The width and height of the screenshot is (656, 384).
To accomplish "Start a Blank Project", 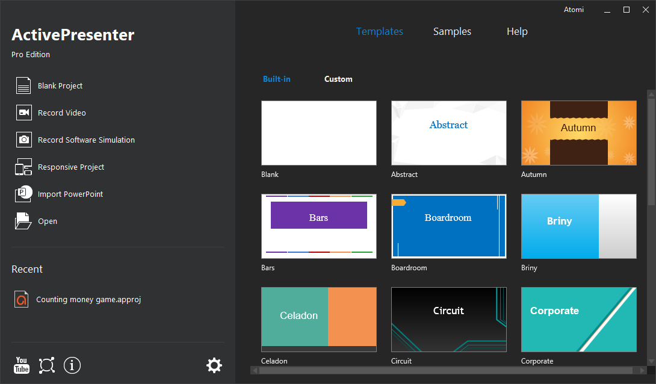I will tap(60, 85).
